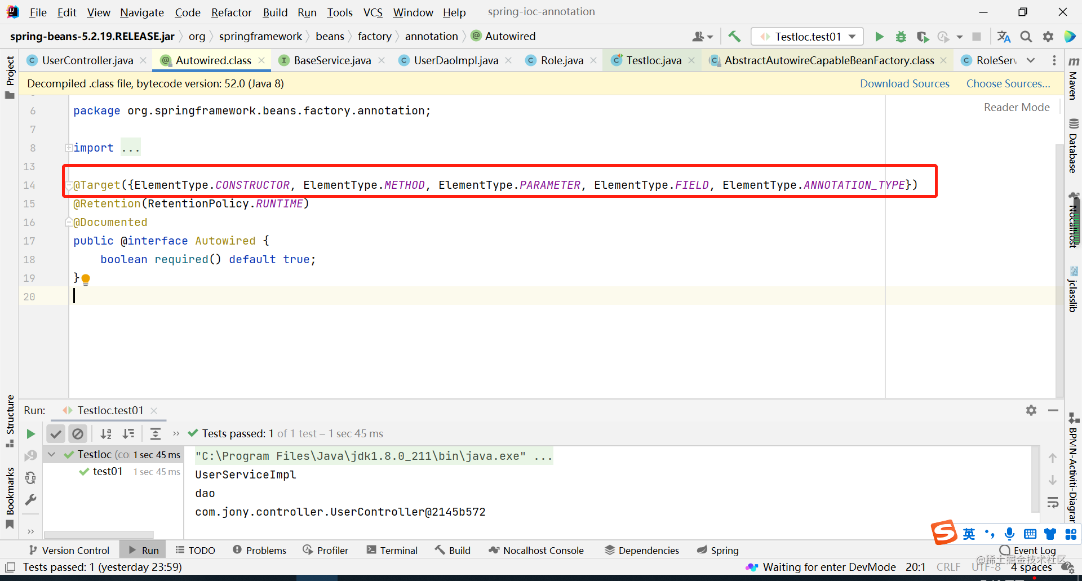Screen dimensions: 1082x581
Task: Open the user account dropdown arrow
Action: point(709,37)
